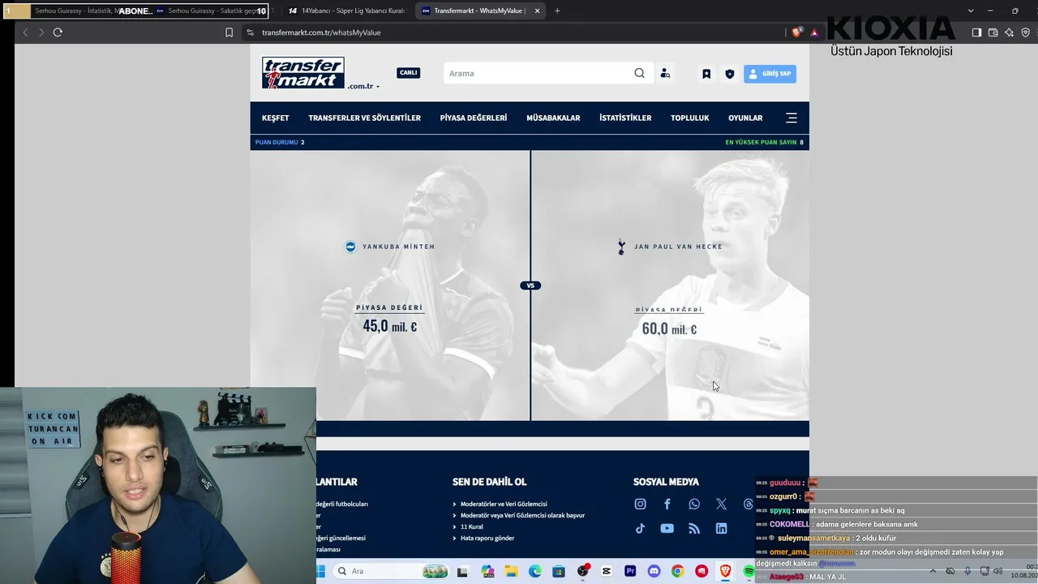Open the 11 Kural link
The width and height of the screenshot is (1038, 584).
[x=471, y=527]
